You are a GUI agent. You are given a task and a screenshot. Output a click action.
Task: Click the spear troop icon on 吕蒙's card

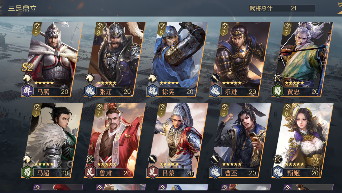coord(152,159)
